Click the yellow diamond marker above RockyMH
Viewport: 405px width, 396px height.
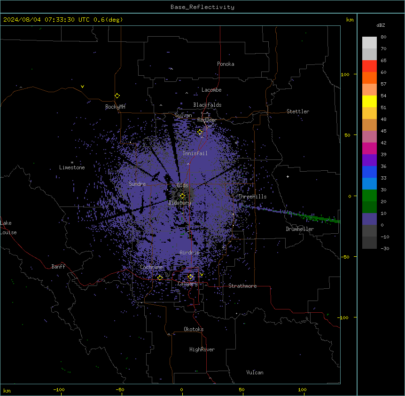point(117,96)
